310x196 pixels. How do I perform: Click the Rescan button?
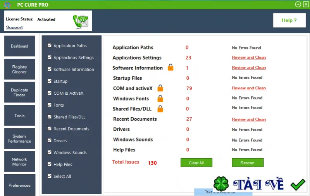coord(248,163)
